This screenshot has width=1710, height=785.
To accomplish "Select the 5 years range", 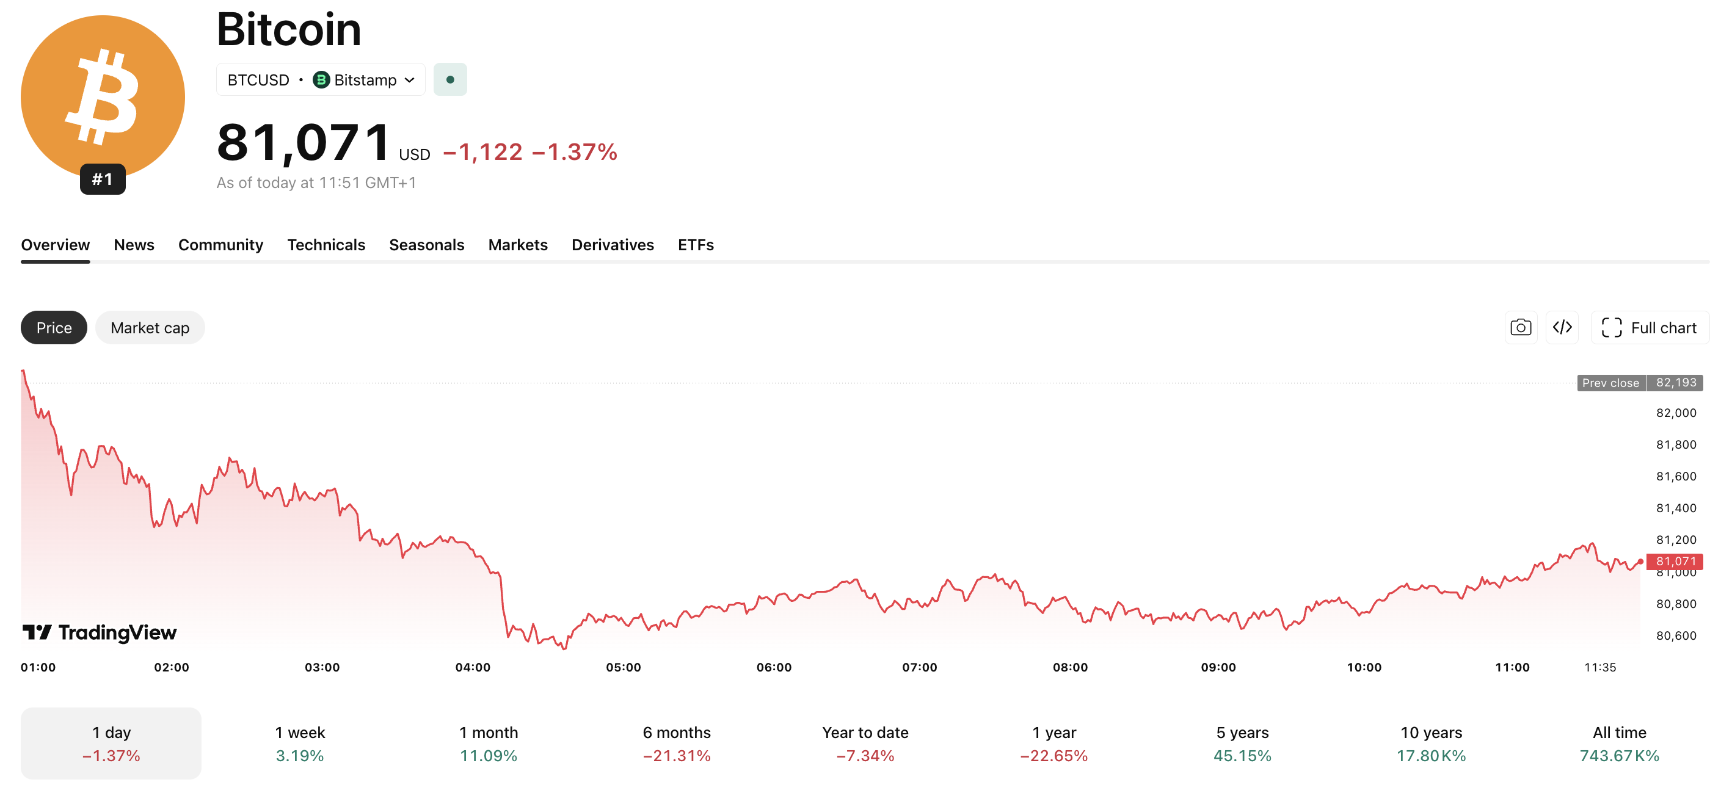I will click(x=1243, y=743).
